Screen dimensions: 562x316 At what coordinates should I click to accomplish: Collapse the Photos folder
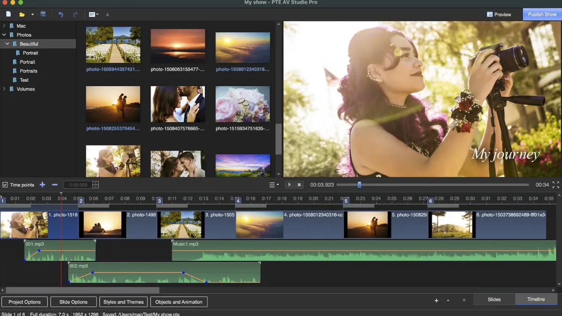coord(4,35)
